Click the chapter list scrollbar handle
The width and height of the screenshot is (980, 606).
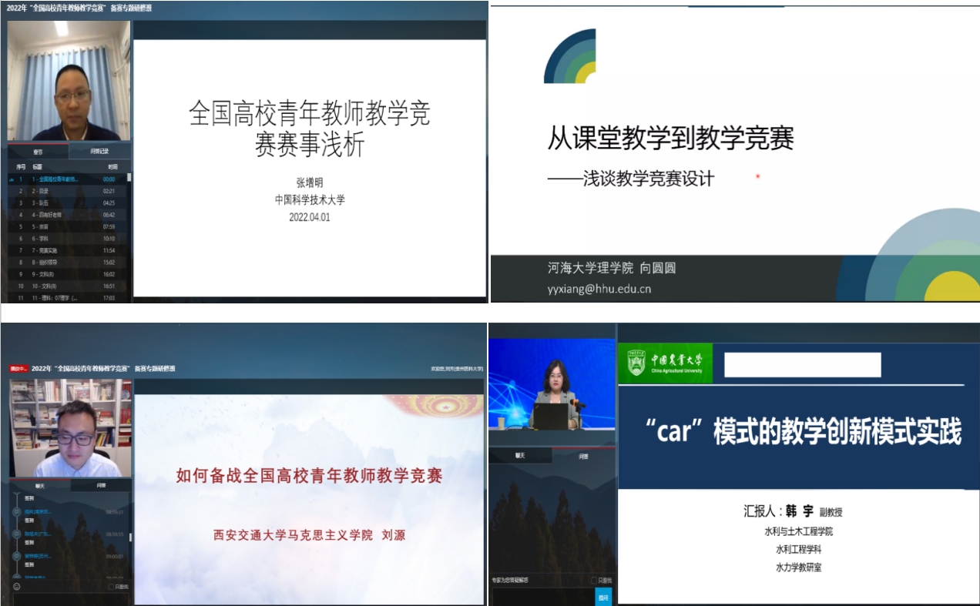[x=129, y=177]
